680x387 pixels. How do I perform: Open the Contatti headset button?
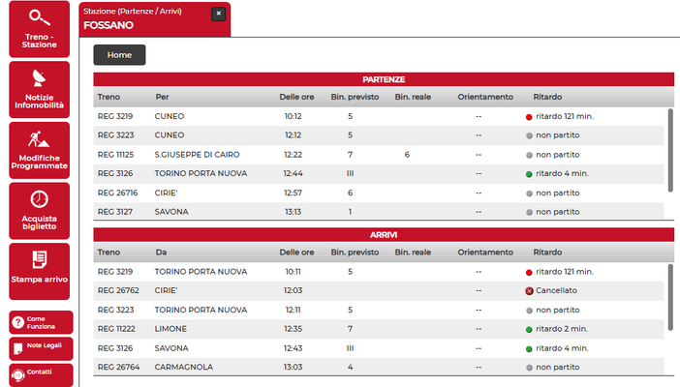pos(39,373)
